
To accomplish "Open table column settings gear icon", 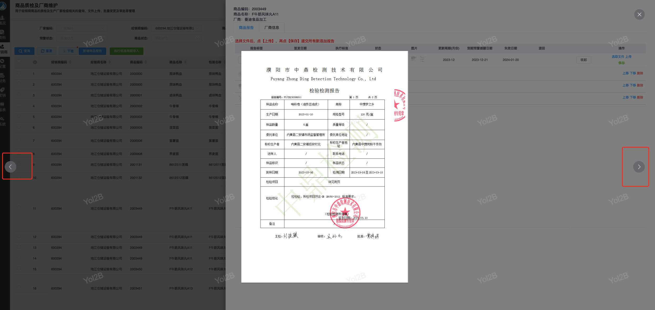I will pyautogui.click(x=35, y=62).
